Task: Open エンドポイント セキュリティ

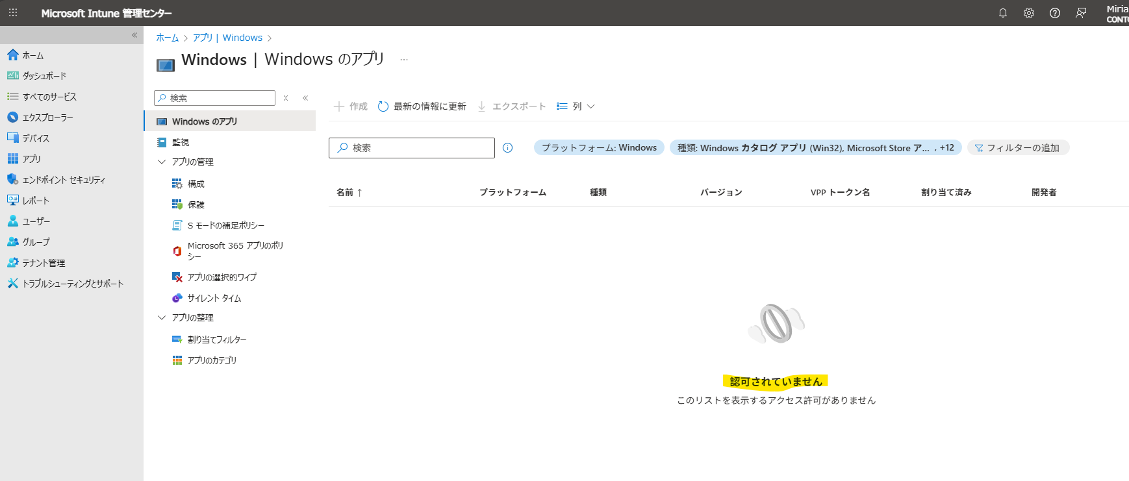Action: pos(71,180)
